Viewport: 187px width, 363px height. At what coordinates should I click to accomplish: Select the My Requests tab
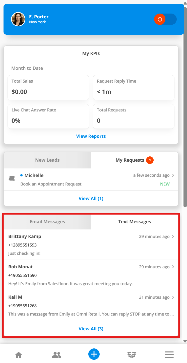134,160
